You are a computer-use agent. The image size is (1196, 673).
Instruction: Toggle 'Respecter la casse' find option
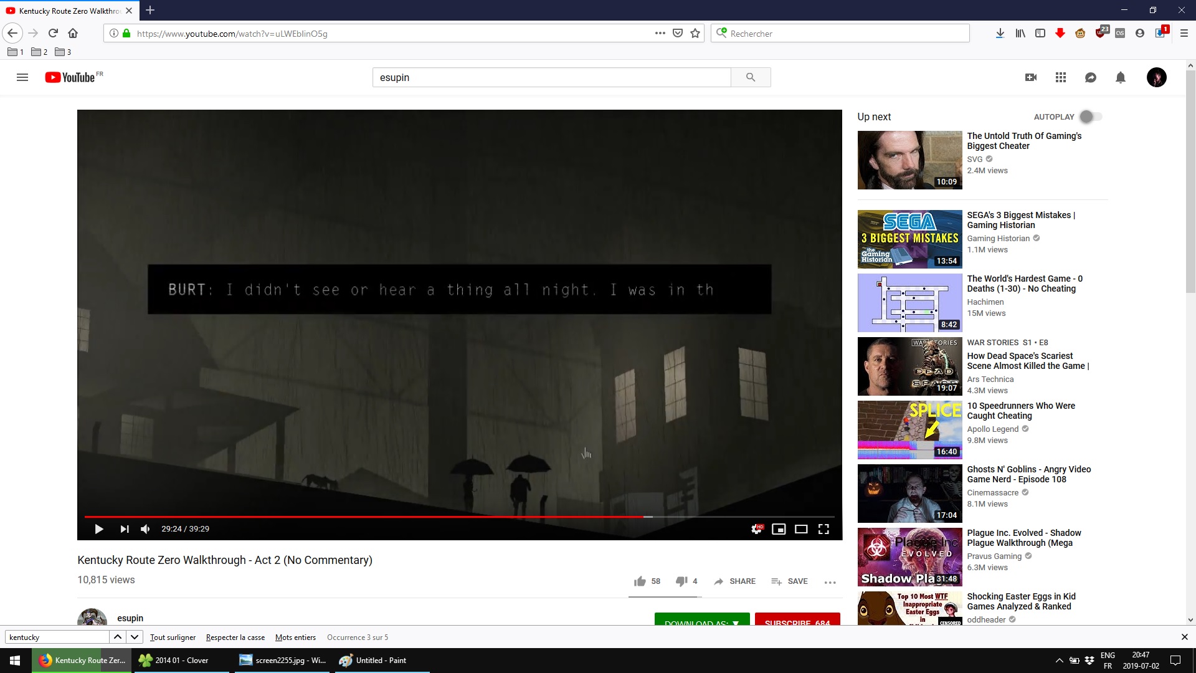click(x=235, y=637)
